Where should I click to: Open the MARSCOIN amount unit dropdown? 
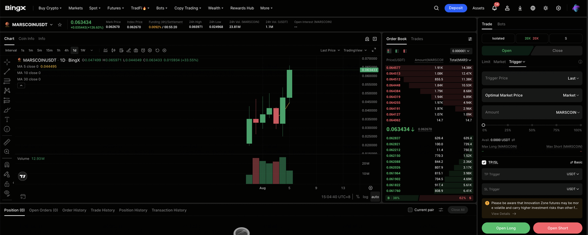point(568,112)
